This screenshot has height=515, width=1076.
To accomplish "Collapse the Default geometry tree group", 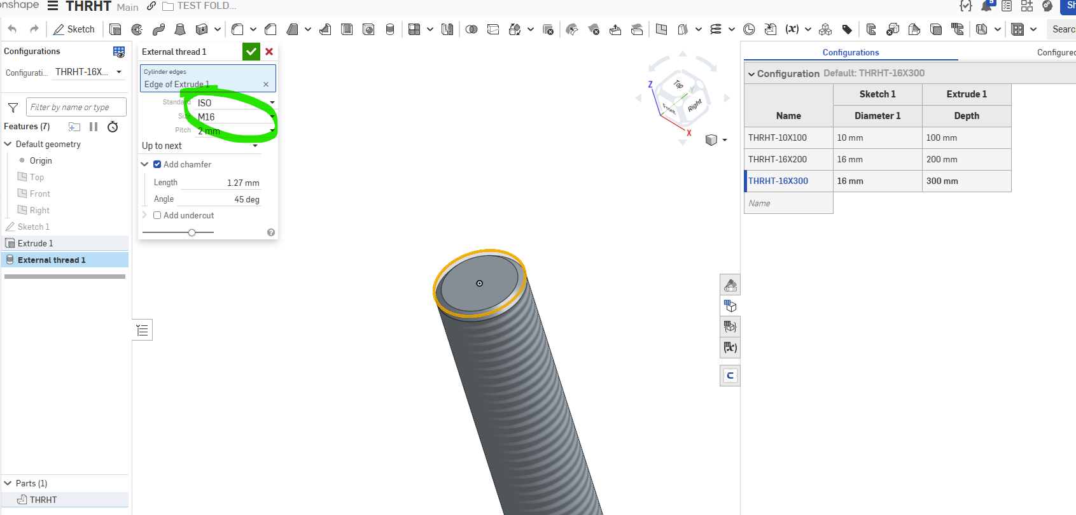I will (x=8, y=144).
